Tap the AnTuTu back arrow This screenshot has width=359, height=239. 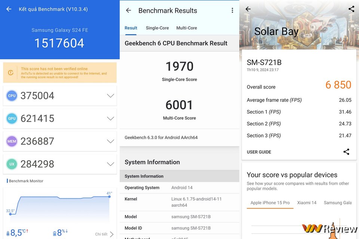(9, 9)
